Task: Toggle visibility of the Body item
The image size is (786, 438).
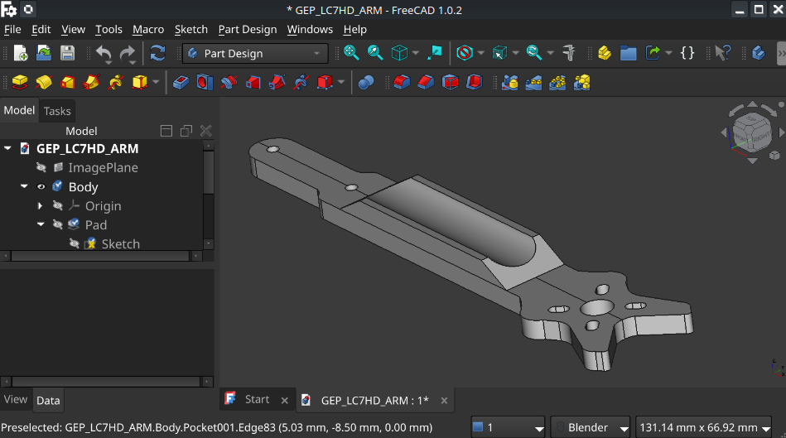Action: coord(41,187)
